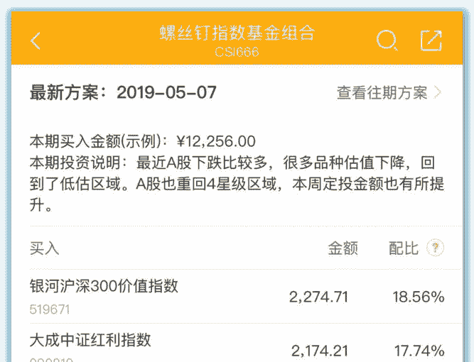Select the 最新方案 2019-05-07 heading
Viewport: 474px width, 362px height.
[x=123, y=93]
